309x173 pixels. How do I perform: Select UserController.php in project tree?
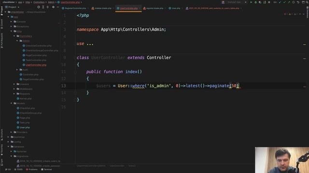34,65
